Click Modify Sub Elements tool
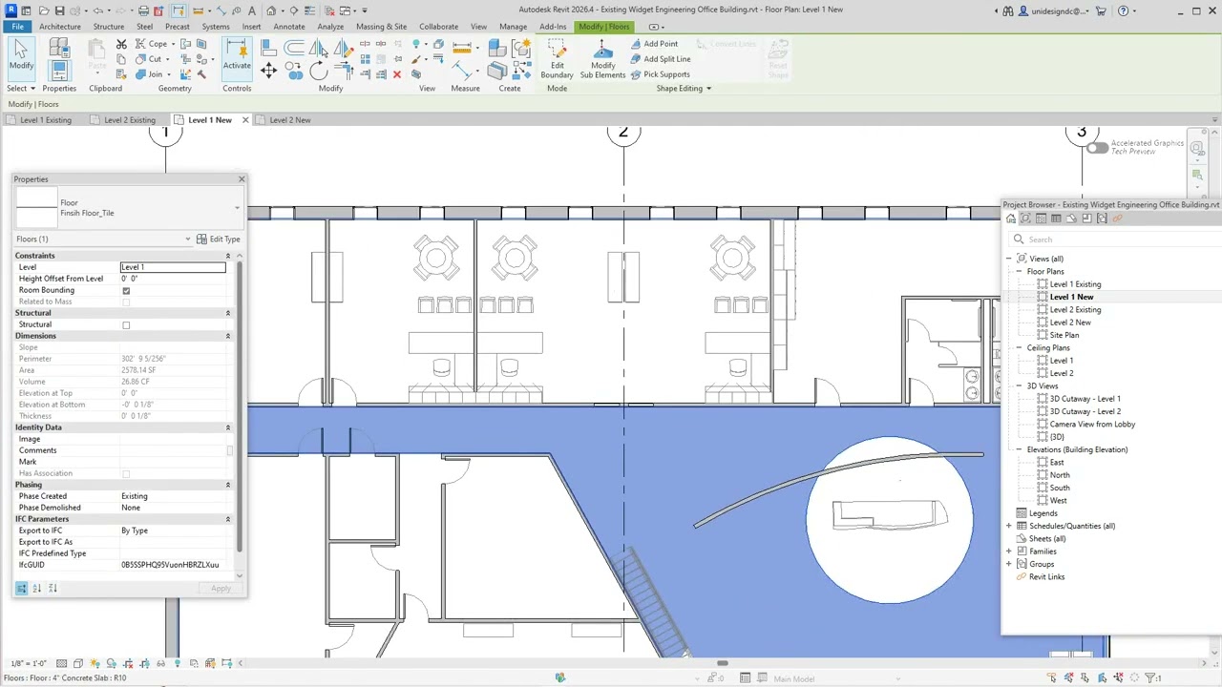The image size is (1222, 687). point(602,59)
